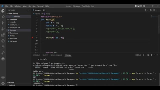Viewport: 160px width, 90px height.
Task: Click the VS Code logo icon
Action: [2, 6]
